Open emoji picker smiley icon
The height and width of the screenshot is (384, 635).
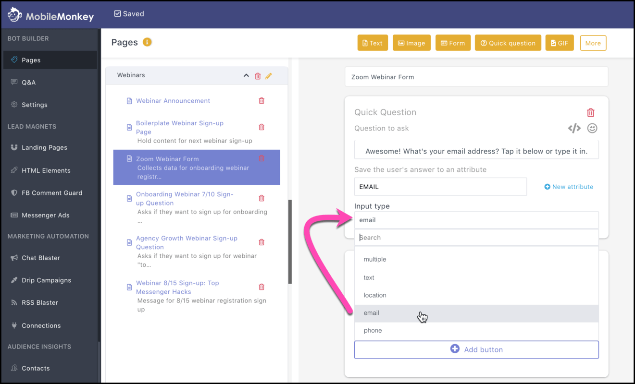coord(592,128)
